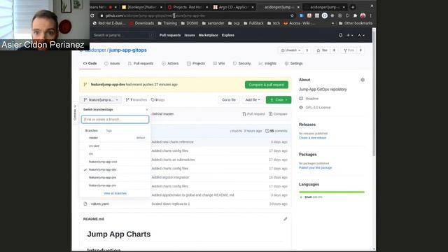Open the feature/jump-a... branch selector
This screenshot has width=448, height=252.
coord(100,99)
